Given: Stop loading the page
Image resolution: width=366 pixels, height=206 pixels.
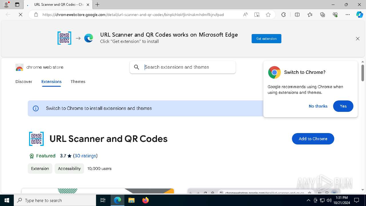Looking at the screenshot, I should 21,15.
